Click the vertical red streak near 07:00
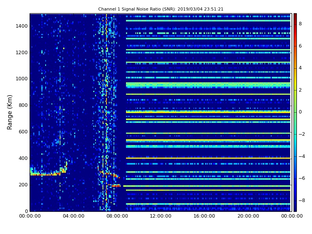This screenshot has height=234, width=312. coord(106,112)
